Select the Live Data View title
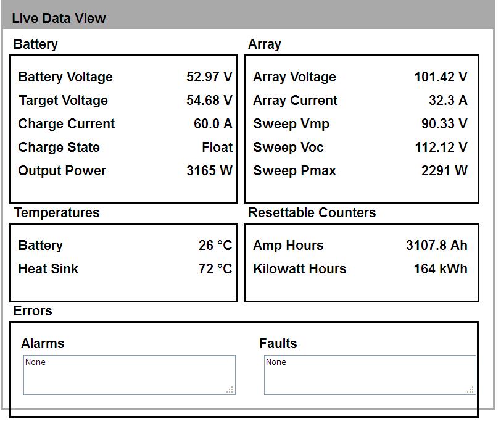 [59, 18]
